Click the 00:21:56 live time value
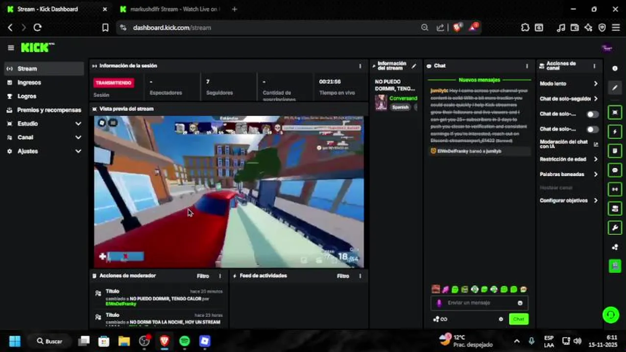Image resolution: width=626 pixels, height=352 pixels. point(330,82)
